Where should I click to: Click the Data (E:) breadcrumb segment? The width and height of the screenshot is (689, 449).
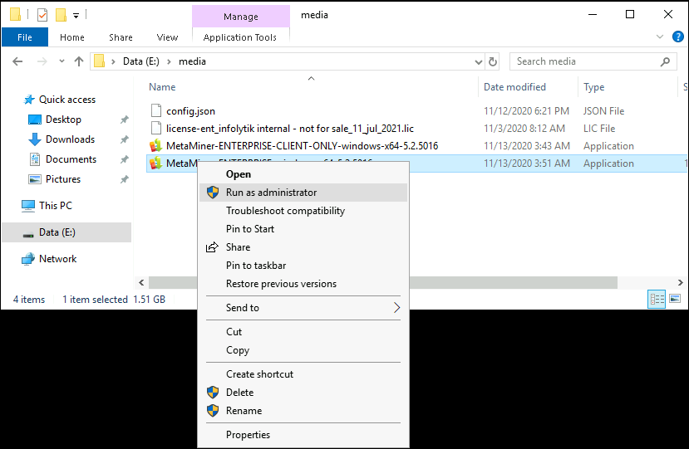[x=141, y=61]
